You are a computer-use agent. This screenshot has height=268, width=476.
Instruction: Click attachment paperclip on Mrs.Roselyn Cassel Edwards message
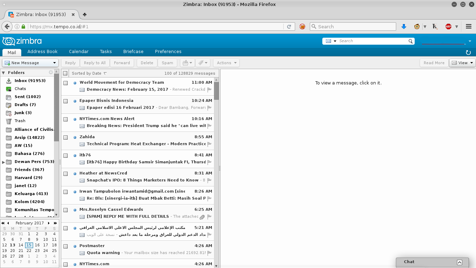(202, 217)
